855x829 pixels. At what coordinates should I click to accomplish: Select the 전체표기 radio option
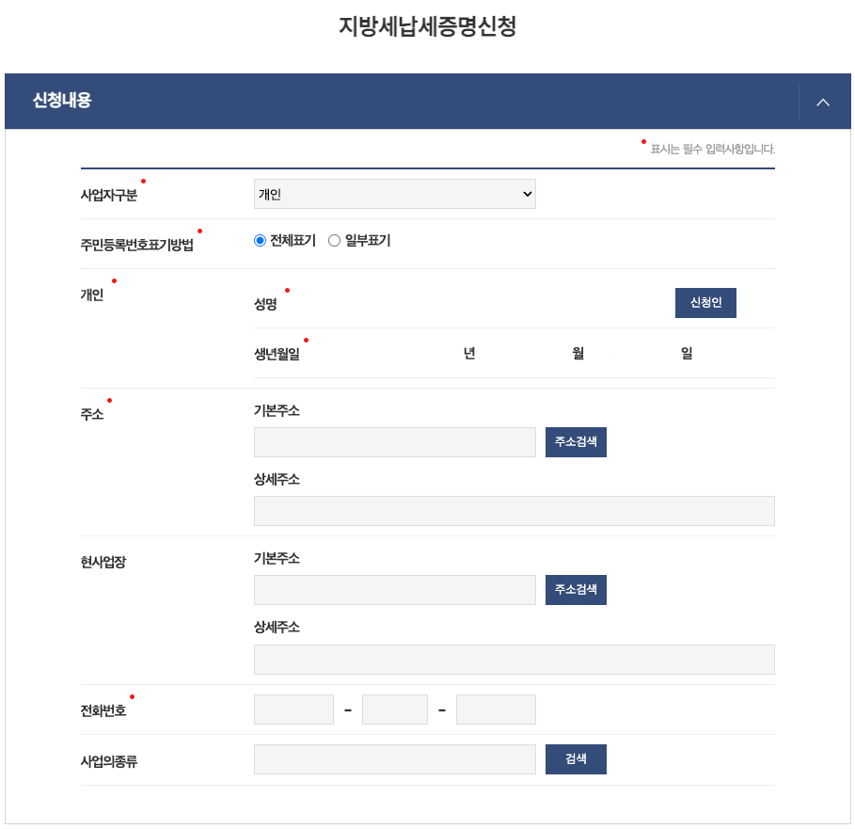tap(260, 240)
